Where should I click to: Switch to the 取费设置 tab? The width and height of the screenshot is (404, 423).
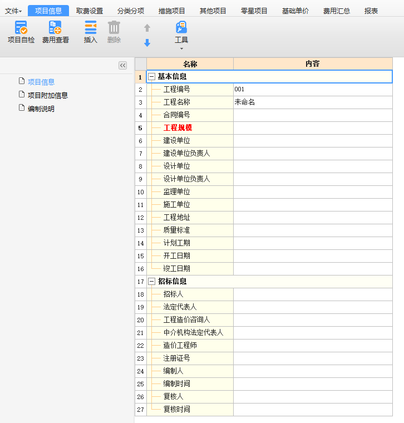coord(90,11)
